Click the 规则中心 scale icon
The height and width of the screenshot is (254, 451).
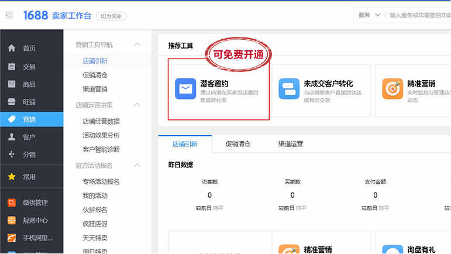point(12,220)
